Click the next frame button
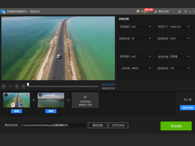The width and height of the screenshot is (195, 146). click(x=24, y=86)
